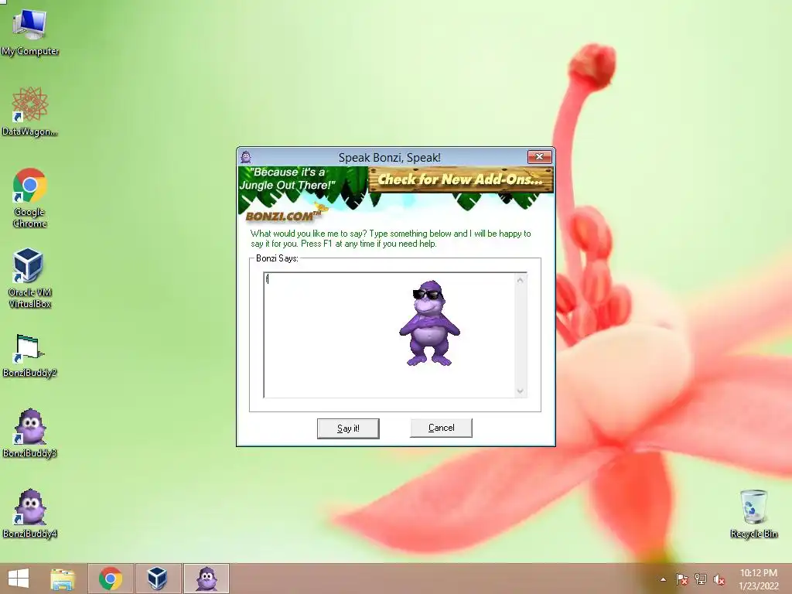Open the network tray icon
The image size is (792, 594).
701,579
